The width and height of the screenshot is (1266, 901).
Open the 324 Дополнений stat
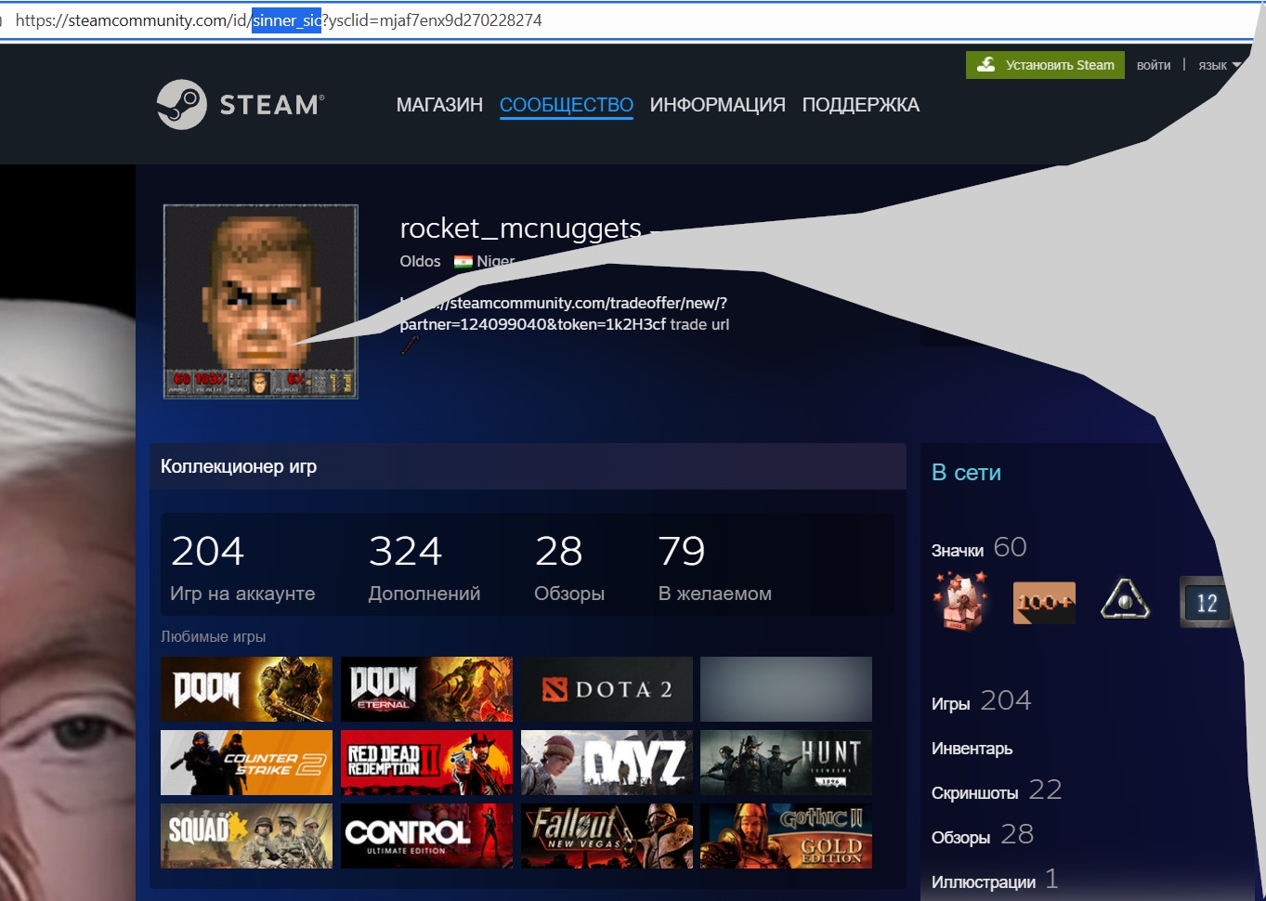tap(424, 567)
